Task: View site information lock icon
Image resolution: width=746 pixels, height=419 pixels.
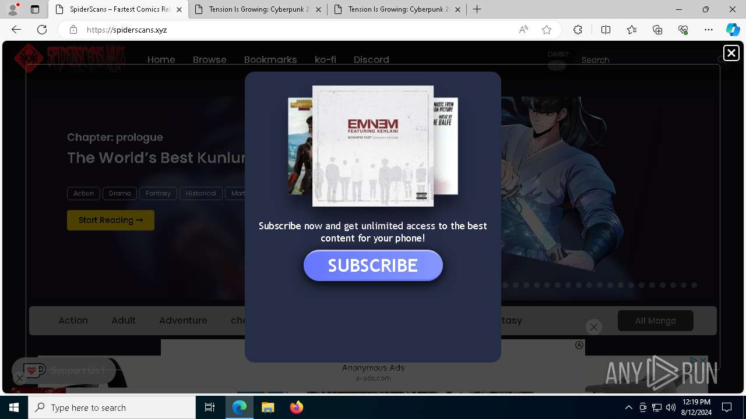Action: (x=73, y=30)
